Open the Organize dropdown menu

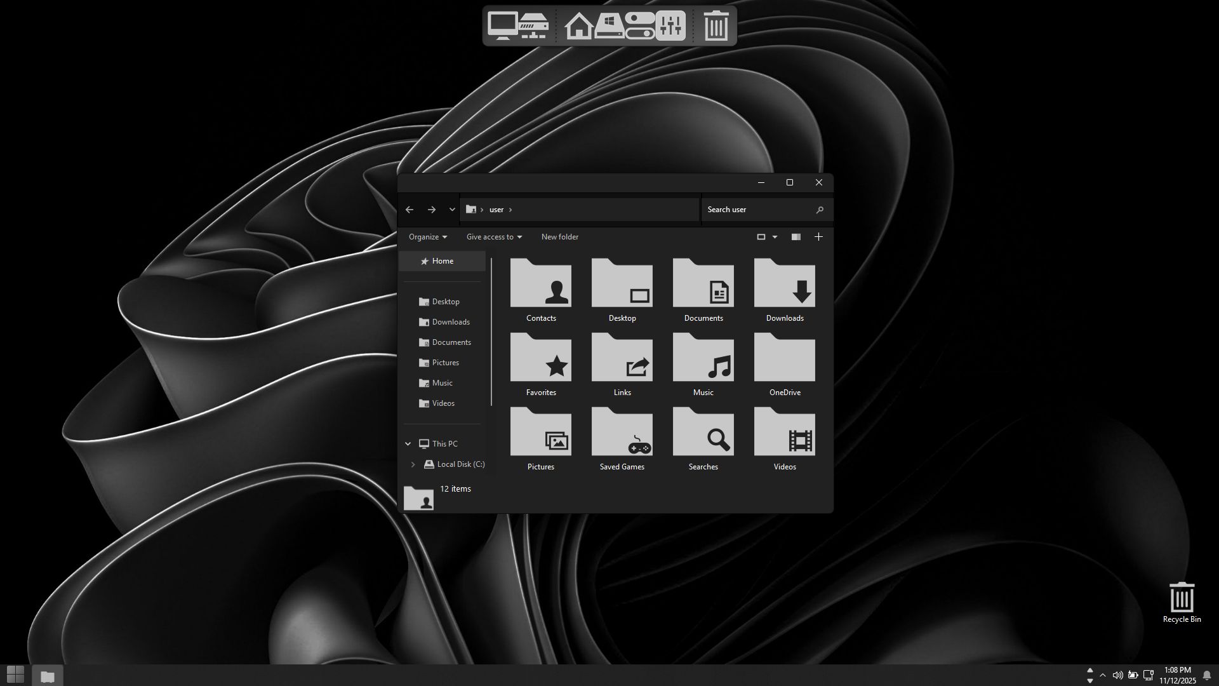pos(427,237)
